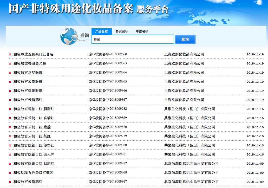Viewport: 268px width, 188px height.
Task: Click filing number 京G妆网备字2018009868
Action: click(x=108, y=54)
